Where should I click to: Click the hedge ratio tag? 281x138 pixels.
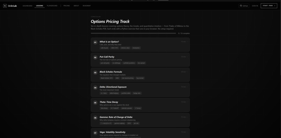(137, 93)
